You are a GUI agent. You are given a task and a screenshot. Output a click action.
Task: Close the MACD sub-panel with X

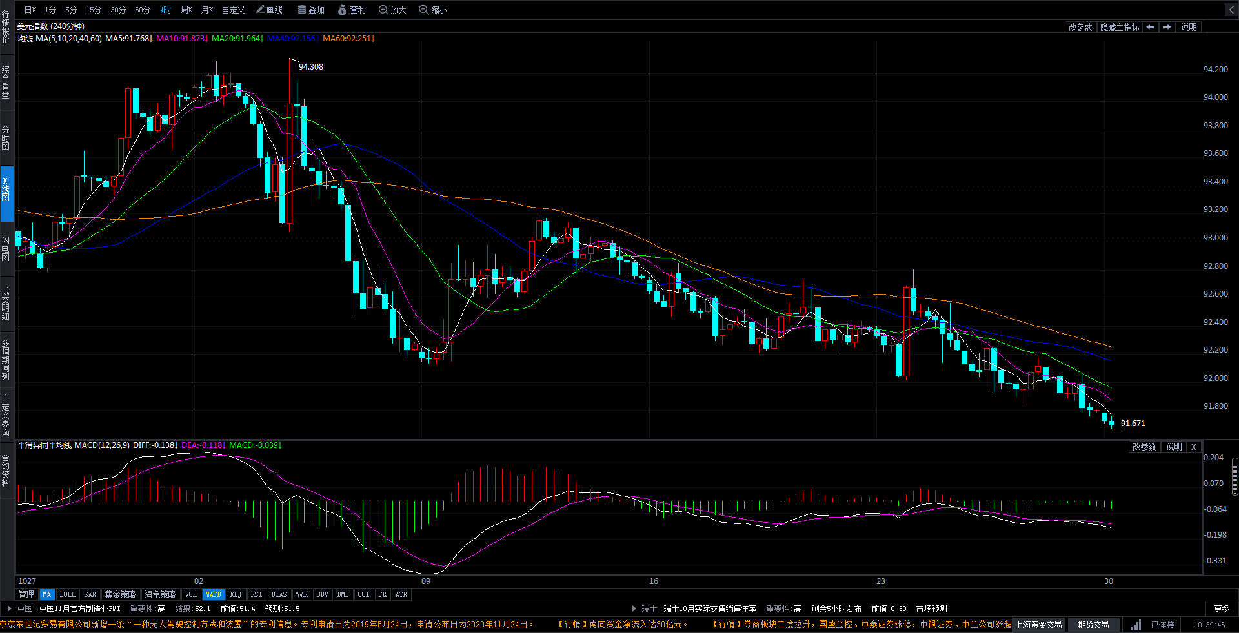pos(1194,447)
